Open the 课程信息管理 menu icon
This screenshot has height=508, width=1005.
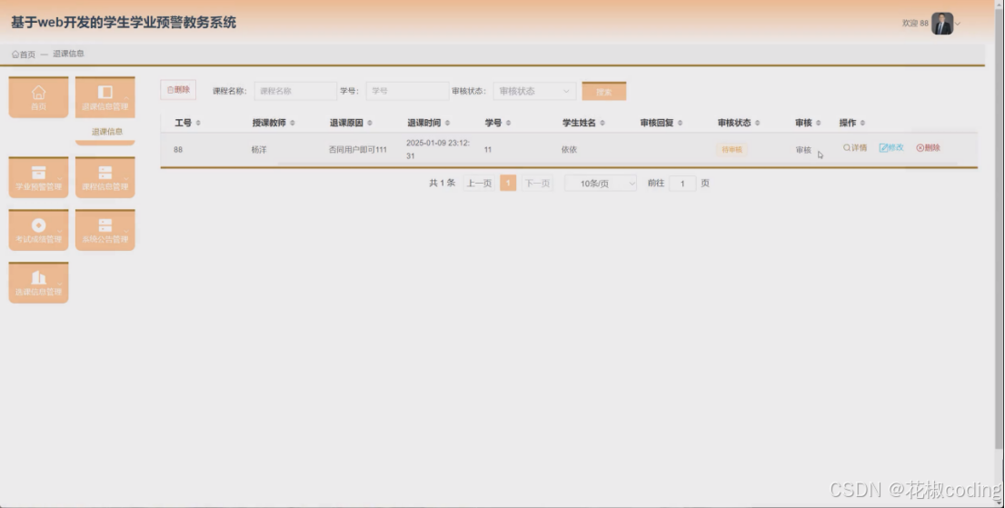pyautogui.click(x=105, y=173)
